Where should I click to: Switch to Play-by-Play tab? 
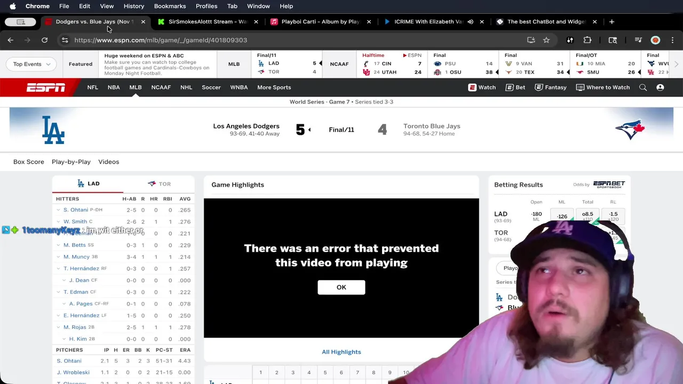tap(71, 162)
